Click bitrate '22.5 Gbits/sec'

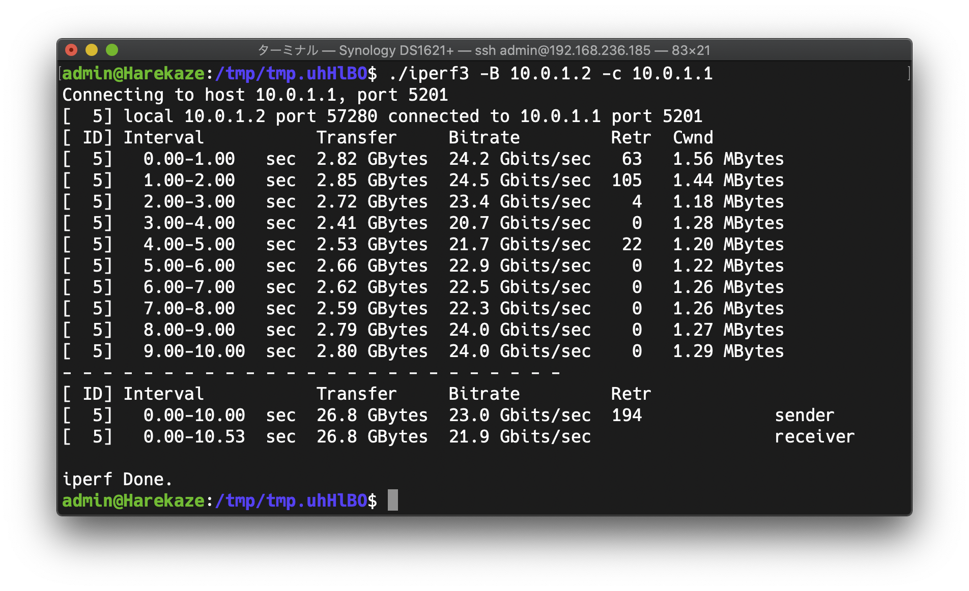click(x=520, y=287)
